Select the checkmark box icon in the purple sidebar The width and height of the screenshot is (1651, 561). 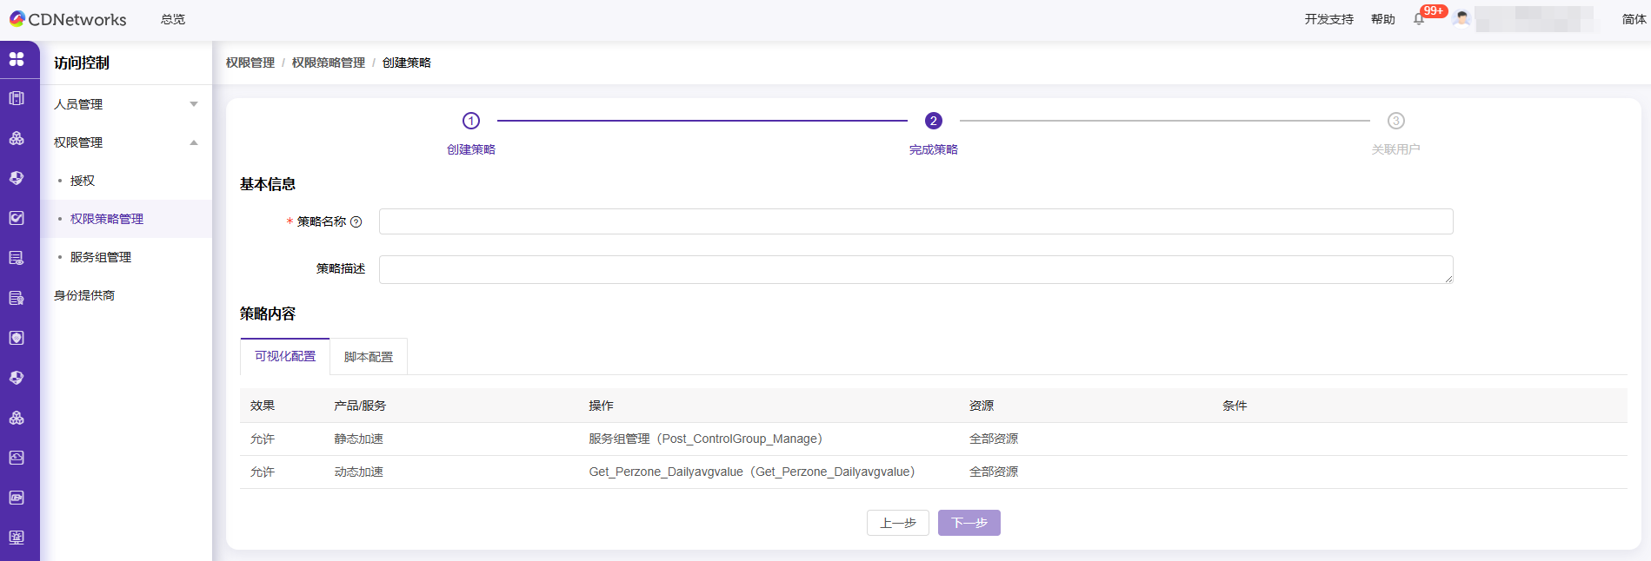[x=17, y=218]
